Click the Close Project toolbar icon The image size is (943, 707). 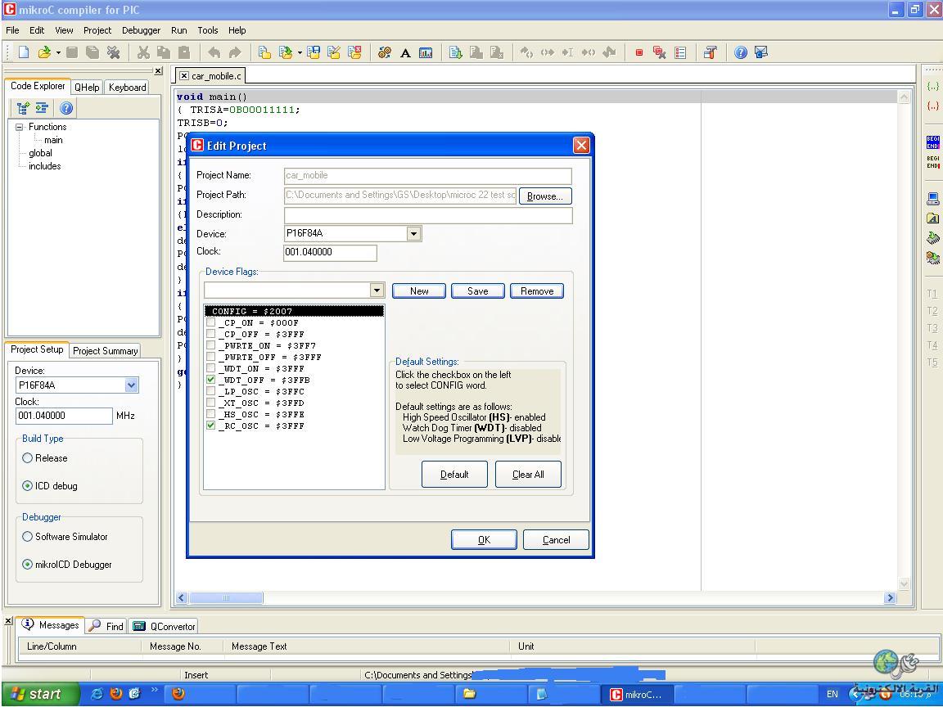[x=354, y=52]
